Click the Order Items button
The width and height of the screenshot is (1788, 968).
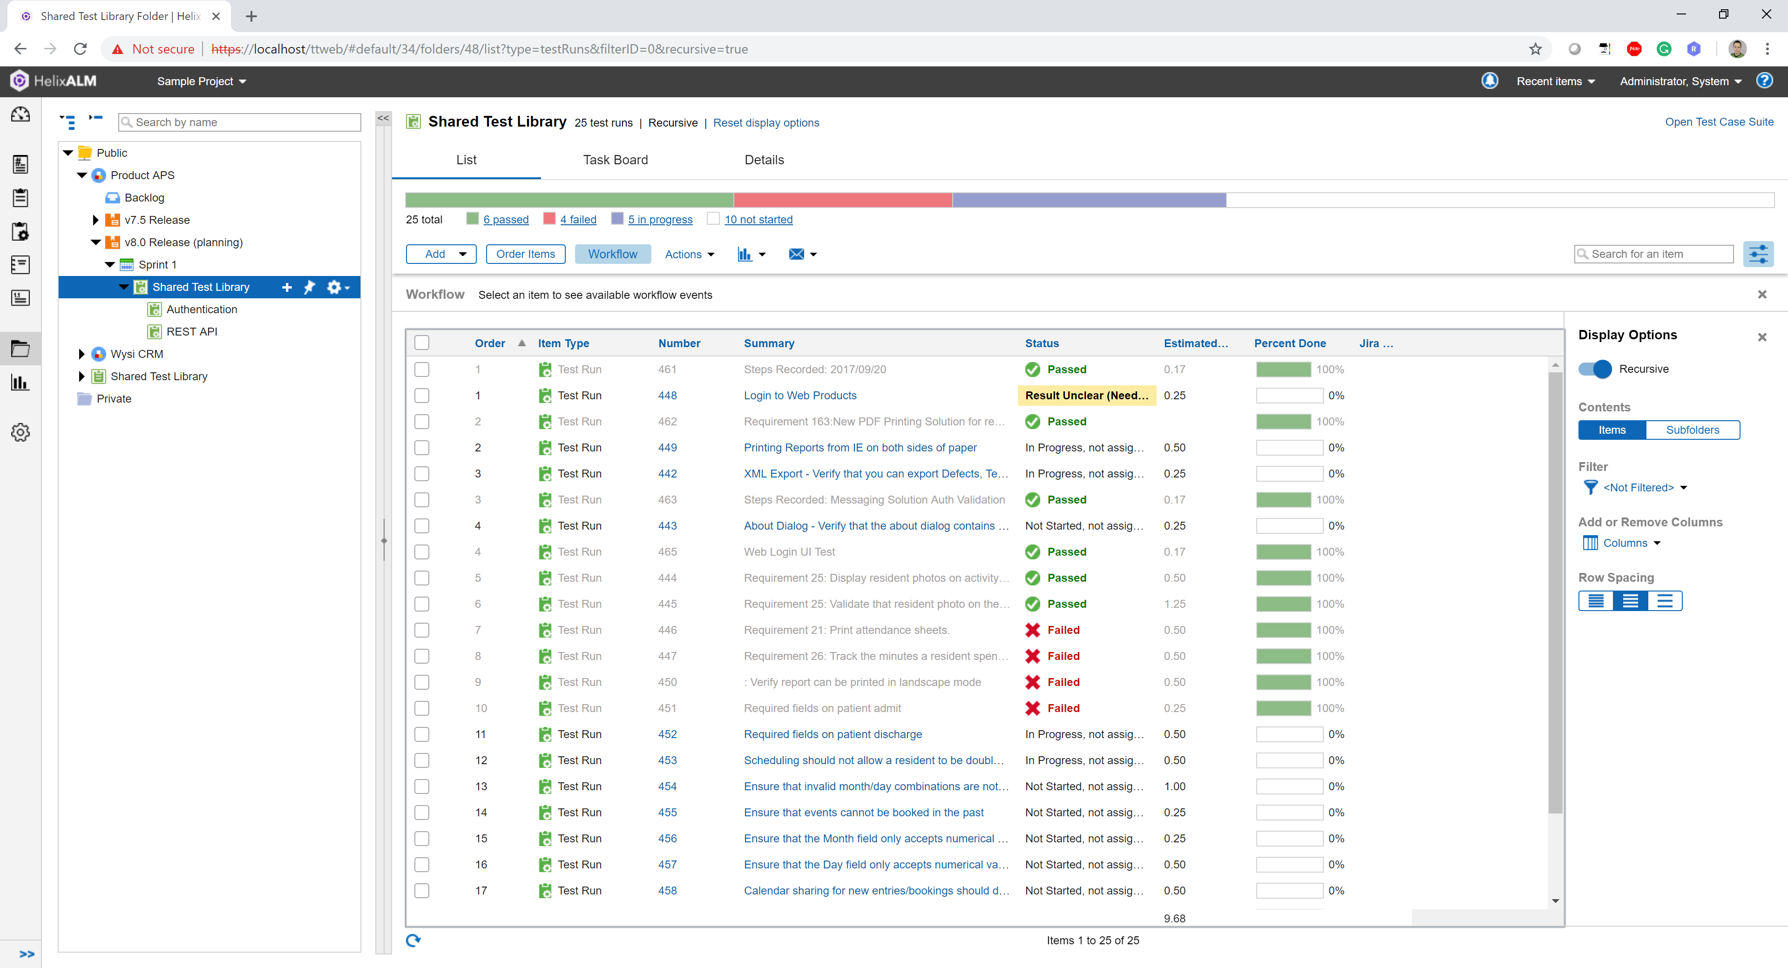(525, 254)
